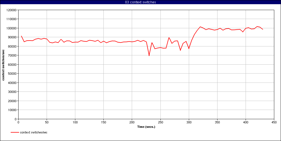Click the first data point of the red line
This screenshot has width=281, height=141.
coord(21,36)
